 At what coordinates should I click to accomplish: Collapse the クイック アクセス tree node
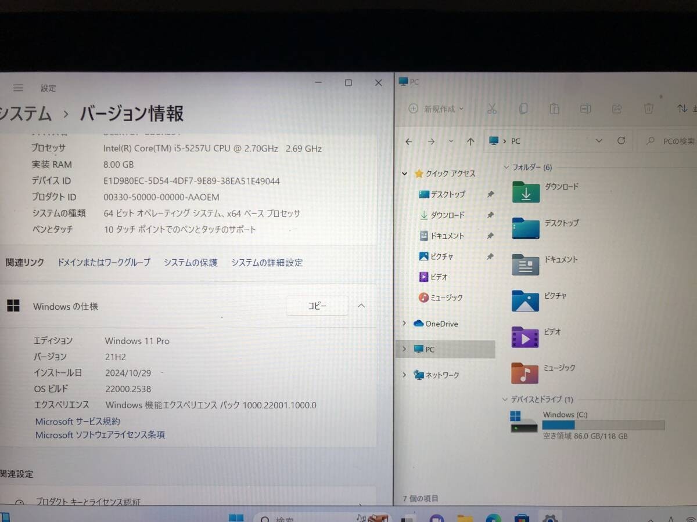coord(405,173)
